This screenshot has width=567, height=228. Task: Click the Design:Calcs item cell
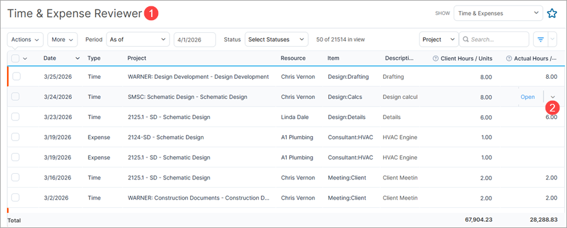[345, 97]
